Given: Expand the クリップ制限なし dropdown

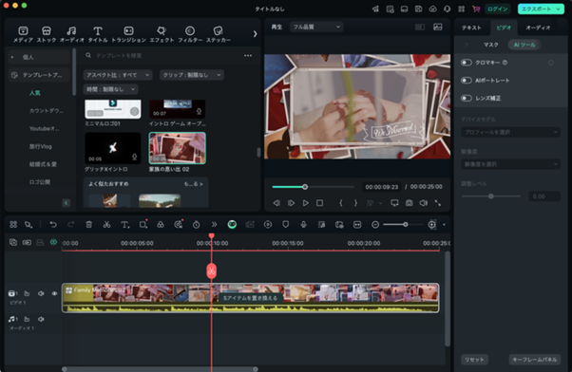Looking at the screenshot, I should (192, 75).
